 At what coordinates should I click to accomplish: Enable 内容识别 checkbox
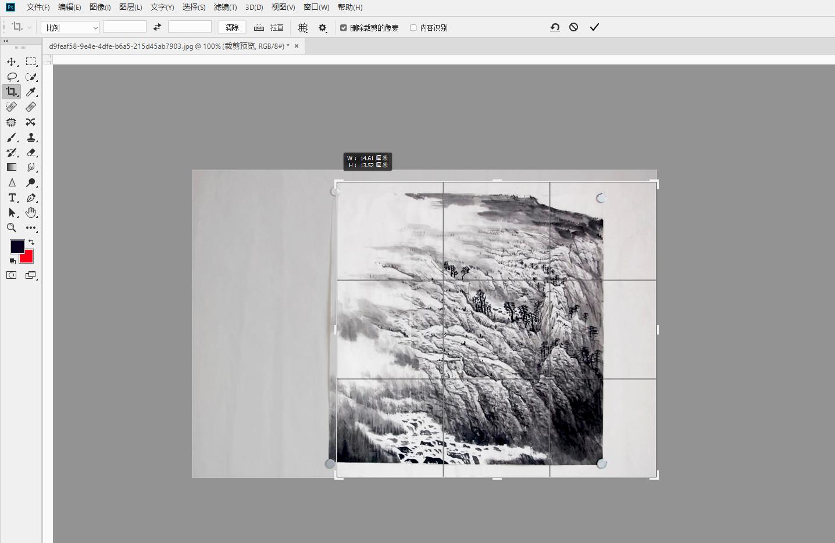coord(413,28)
